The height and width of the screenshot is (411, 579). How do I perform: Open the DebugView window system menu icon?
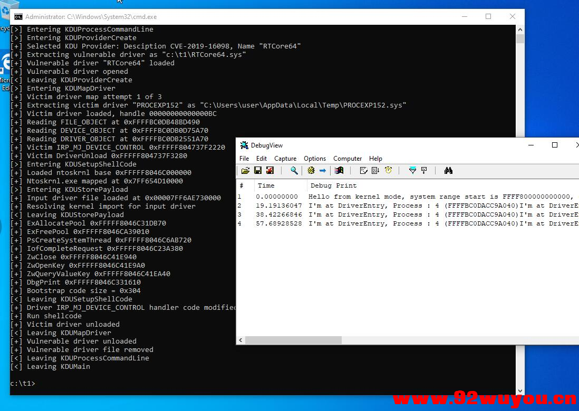point(244,145)
